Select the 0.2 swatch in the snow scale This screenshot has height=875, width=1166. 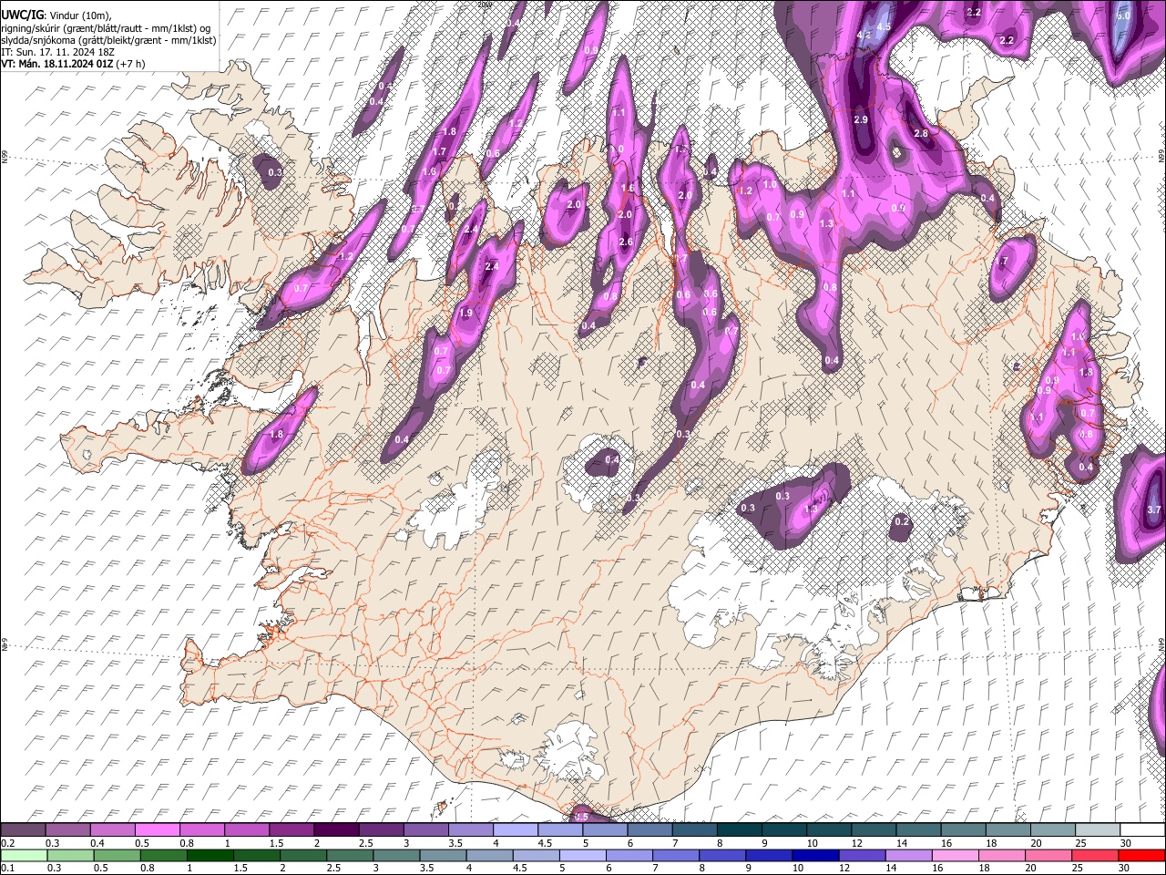(23, 830)
